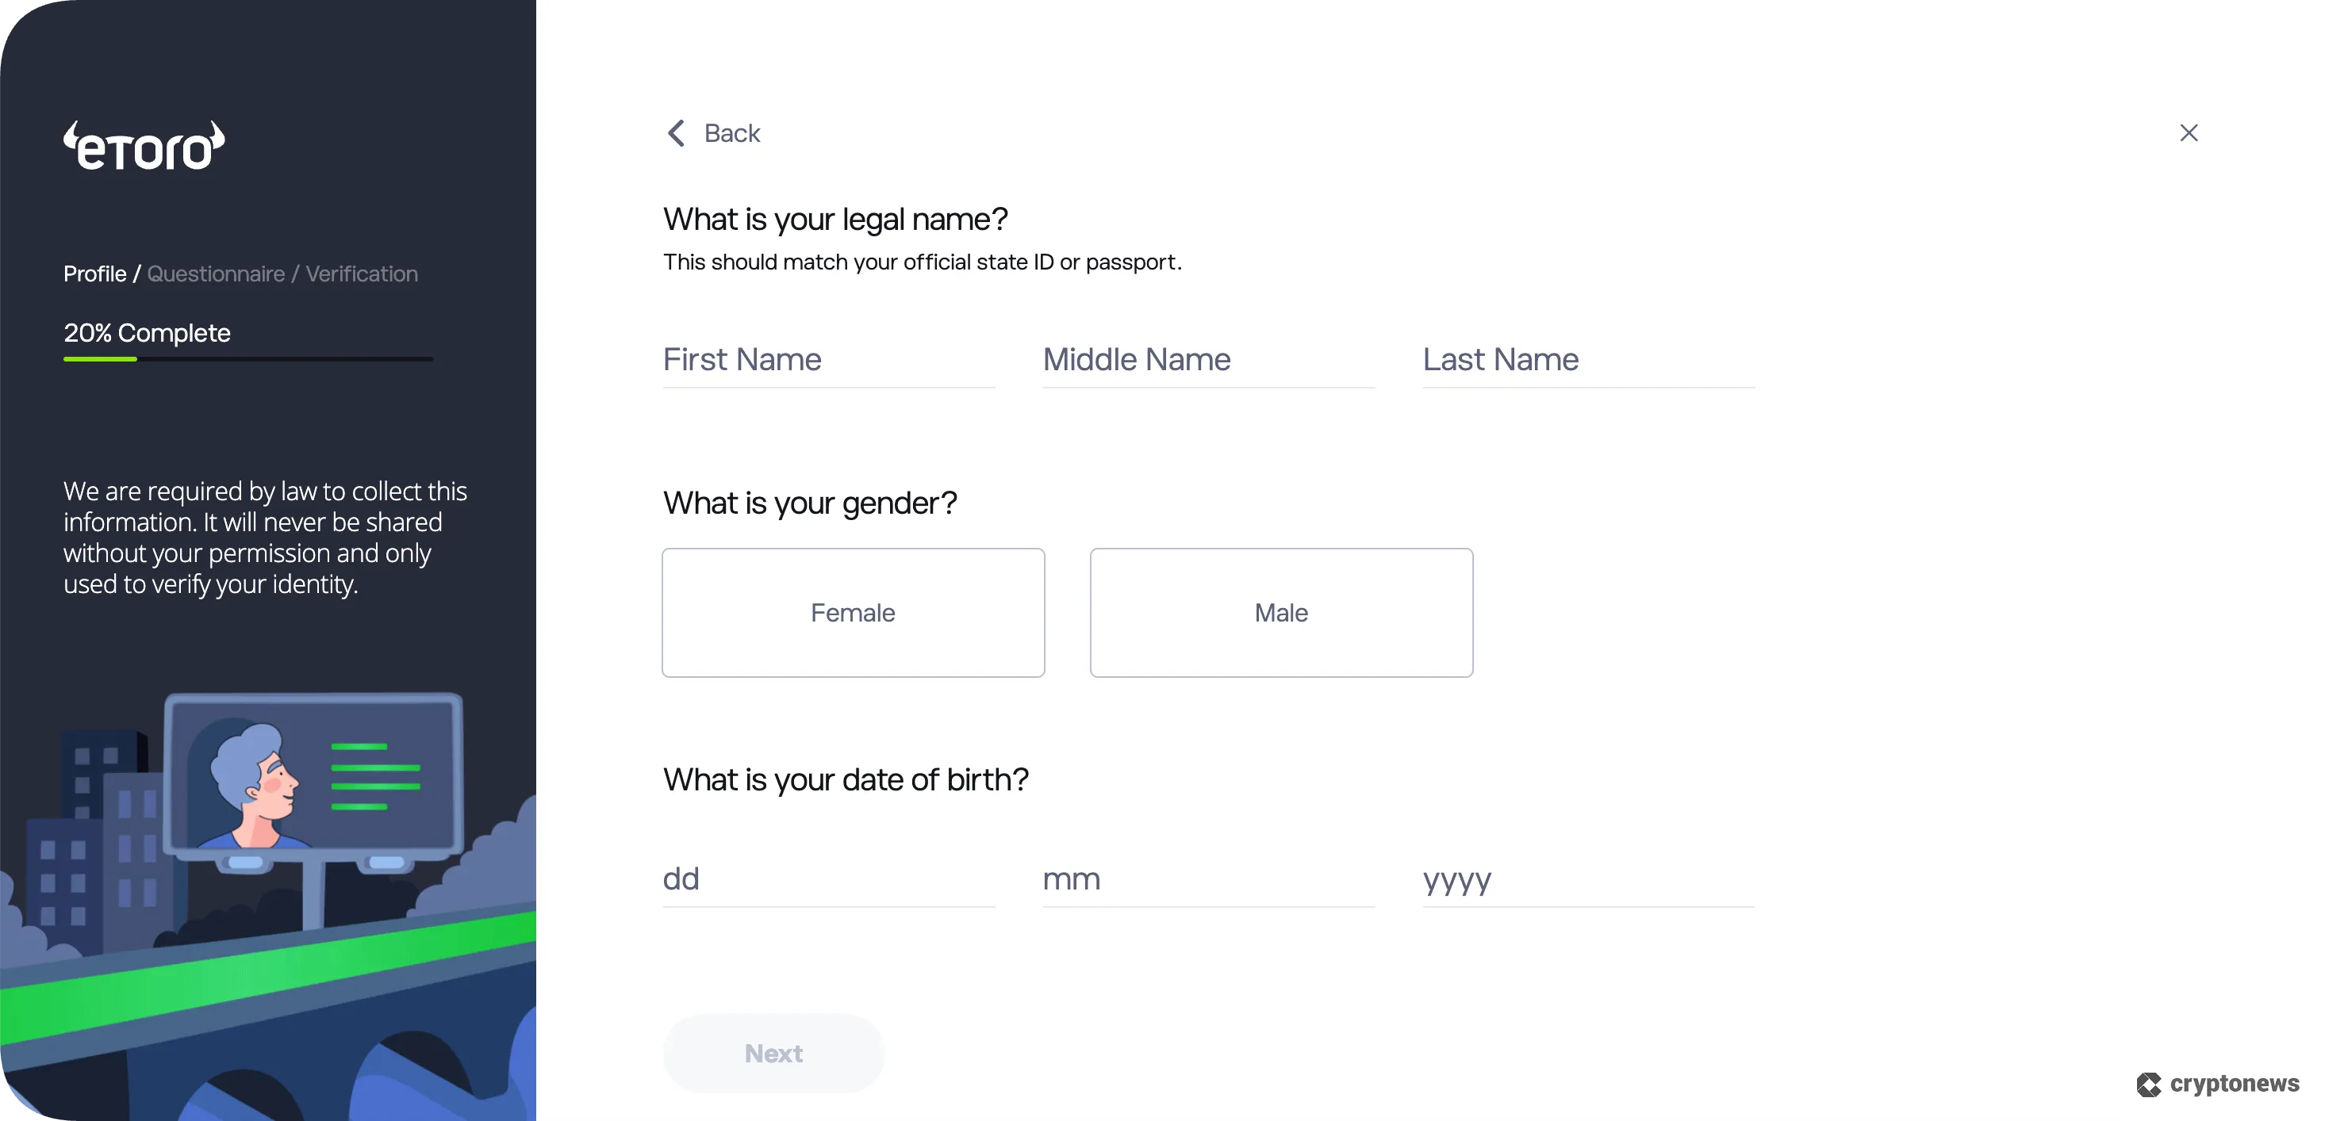Click the close X icon top right

coord(2189,132)
